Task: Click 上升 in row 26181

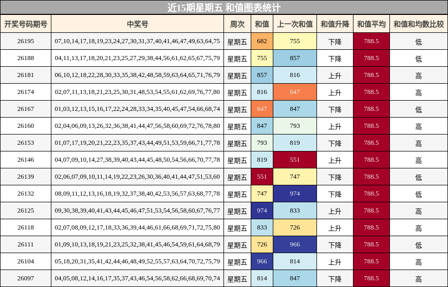Action: (x=335, y=75)
